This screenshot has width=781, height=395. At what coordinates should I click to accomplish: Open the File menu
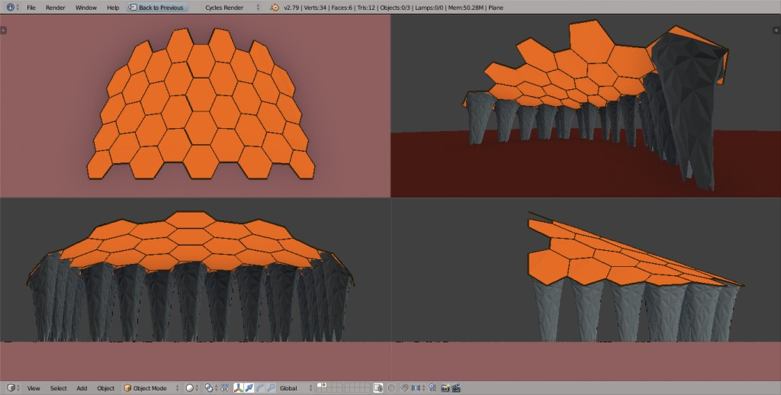point(31,8)
